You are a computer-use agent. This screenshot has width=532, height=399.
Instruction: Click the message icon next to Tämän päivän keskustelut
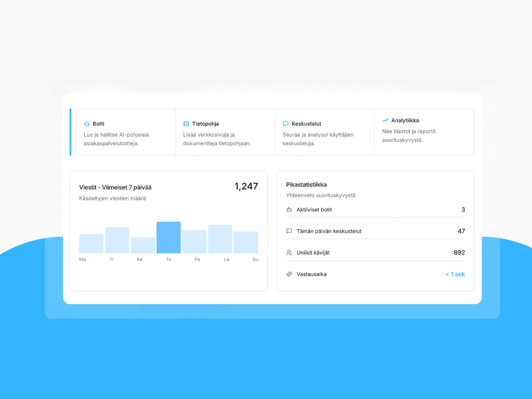(289, 231)
